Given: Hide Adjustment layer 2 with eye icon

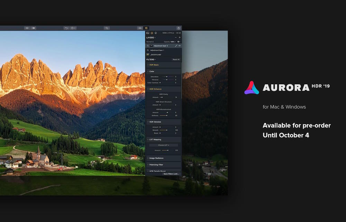Looking at the screenshot, I should point(179,46).
